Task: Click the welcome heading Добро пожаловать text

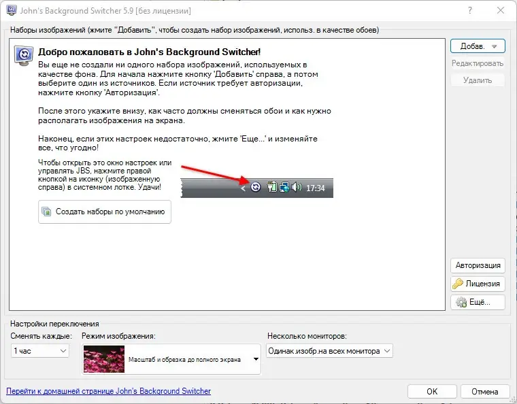Action: pyautogui.click(x=149, y=52)
